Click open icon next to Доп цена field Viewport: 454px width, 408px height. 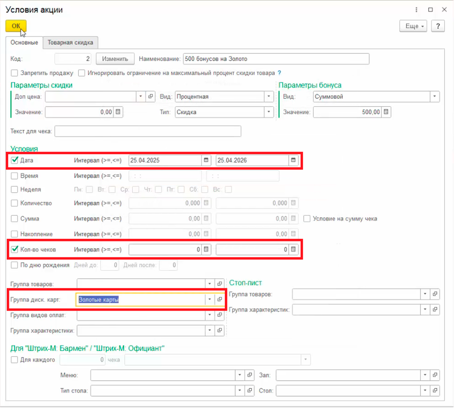[x=151, y=96]
